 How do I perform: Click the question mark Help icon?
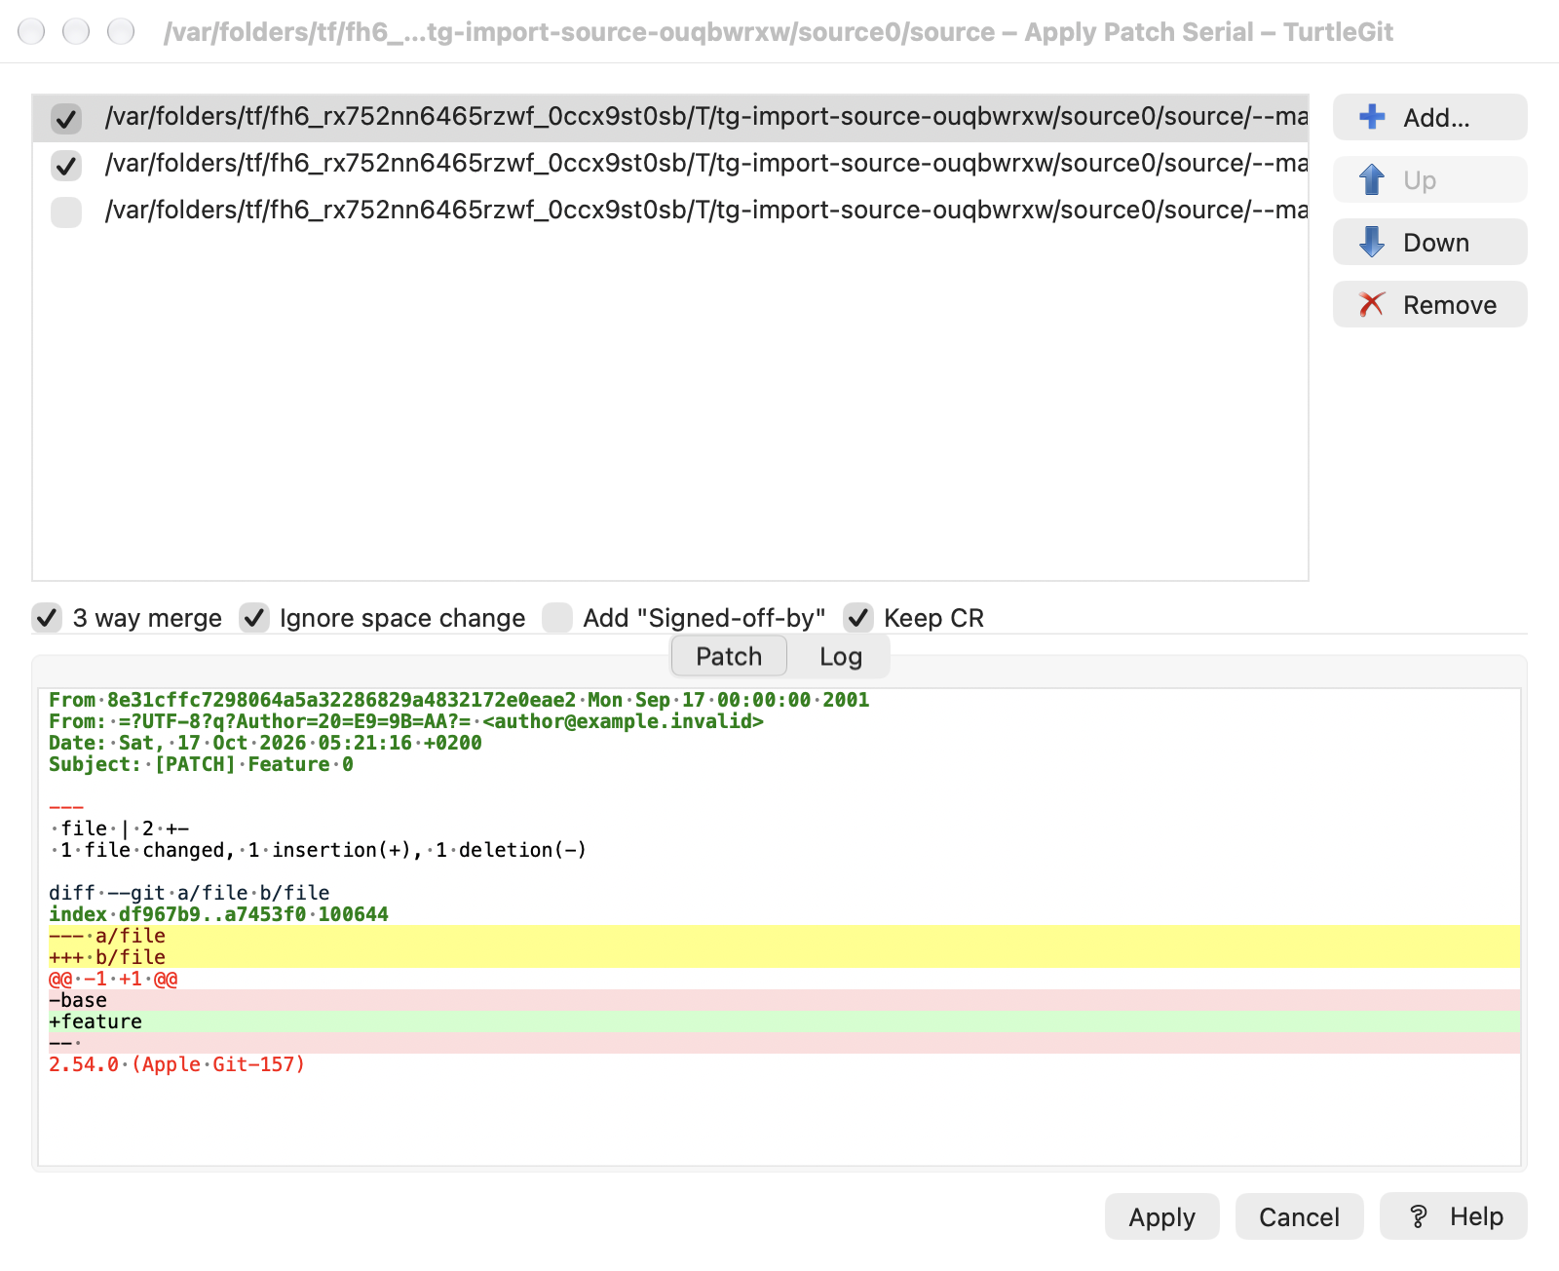click(x=1419, y=1216)
